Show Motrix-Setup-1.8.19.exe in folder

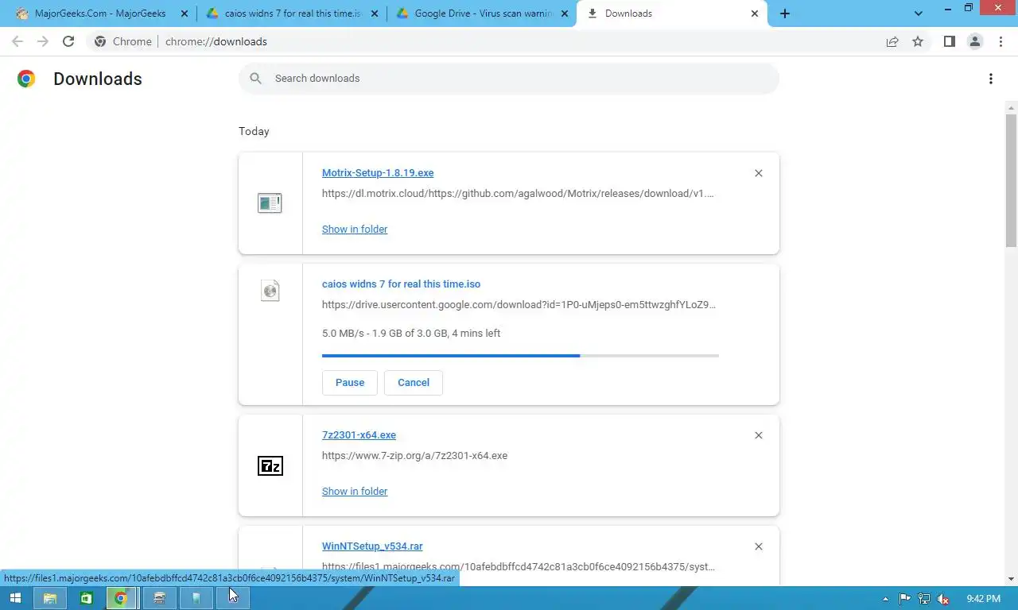[355, 229]
